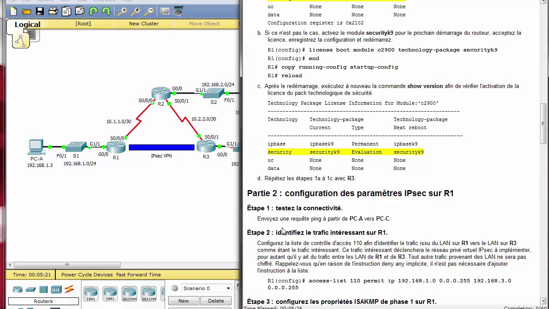Click the highlighted 'securityk9' Current cell
Screen dimensions: 549x309
[325, 152]
